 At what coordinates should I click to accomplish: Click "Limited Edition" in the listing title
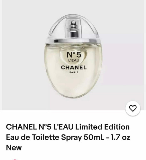point(103,127)
